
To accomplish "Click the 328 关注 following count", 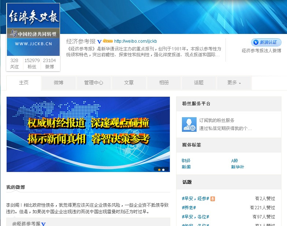I will tap(14, 64).
